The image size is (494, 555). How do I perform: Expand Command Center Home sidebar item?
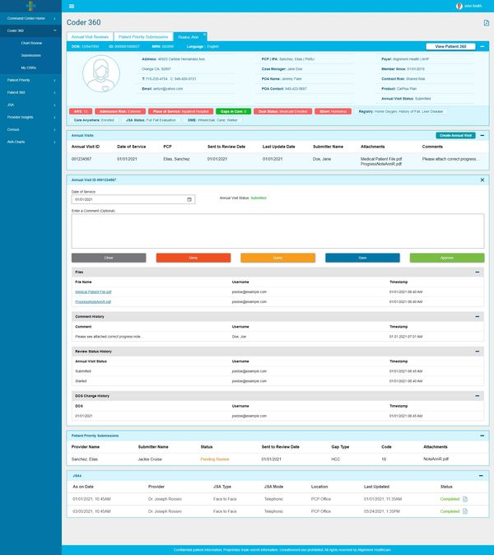(x=30, y=18)
